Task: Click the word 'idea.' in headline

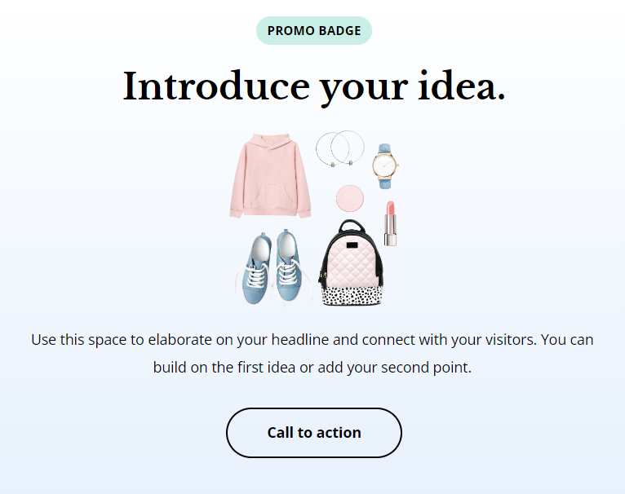Action: [462, 86]
